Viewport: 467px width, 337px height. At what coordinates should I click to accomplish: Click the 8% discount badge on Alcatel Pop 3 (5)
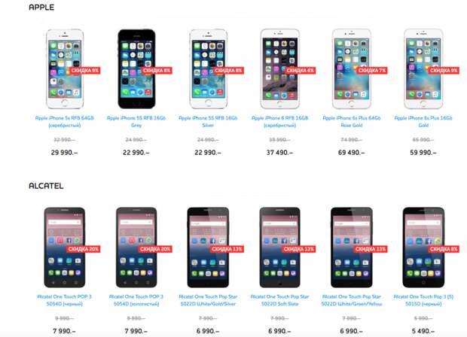click(x=444, y=249)
